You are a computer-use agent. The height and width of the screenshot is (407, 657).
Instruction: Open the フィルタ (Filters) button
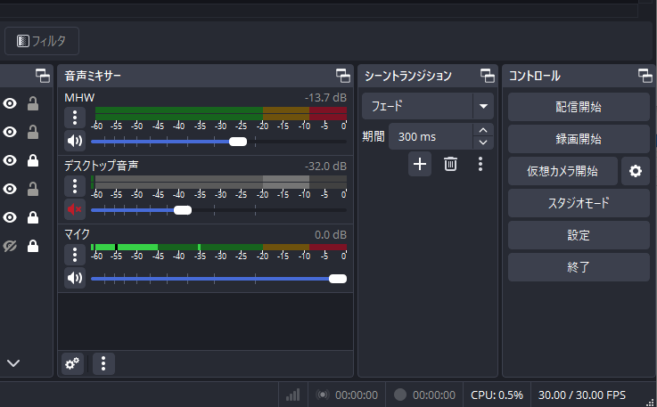[x=42, y=41]
